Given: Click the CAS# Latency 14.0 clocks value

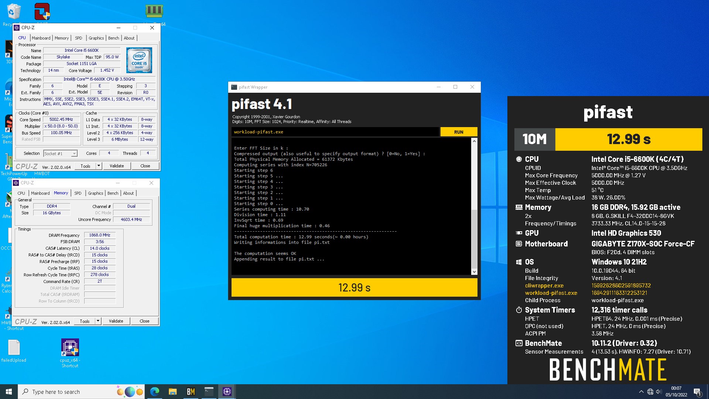Looking at the screenshot, I should [x=100, y=248].
